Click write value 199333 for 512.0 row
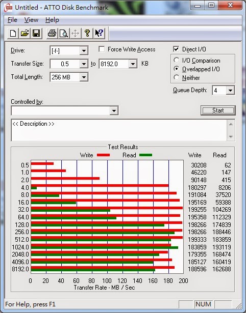Viewport: 246px width, 313px height. [x=197, y=239]
